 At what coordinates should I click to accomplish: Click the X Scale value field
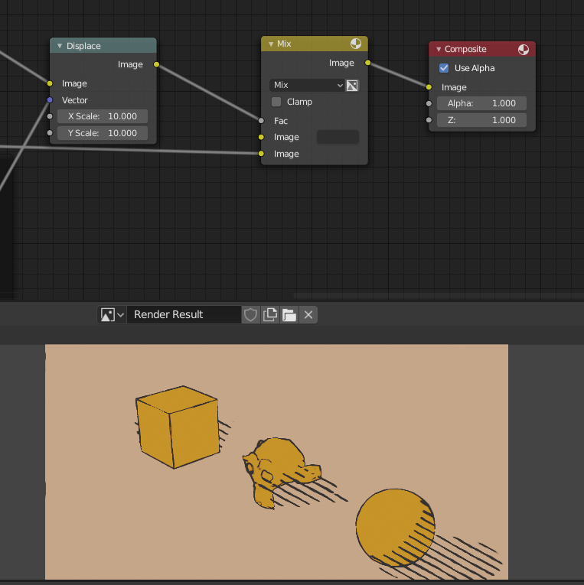pyautogui.click(x=103, y=116)
